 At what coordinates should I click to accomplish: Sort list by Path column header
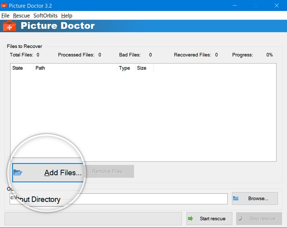pos(75,68)
